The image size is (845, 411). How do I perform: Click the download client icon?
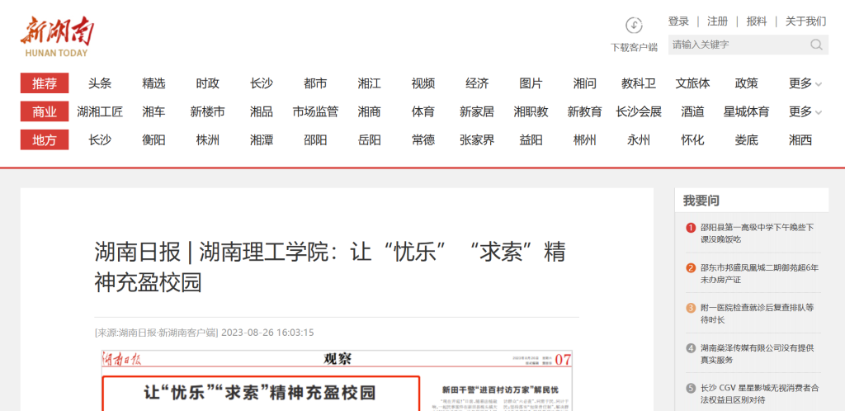coord(634,26)
